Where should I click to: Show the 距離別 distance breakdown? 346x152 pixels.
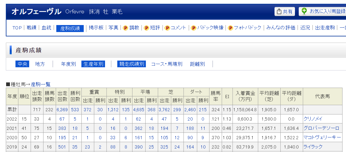[x=198, y=64]
